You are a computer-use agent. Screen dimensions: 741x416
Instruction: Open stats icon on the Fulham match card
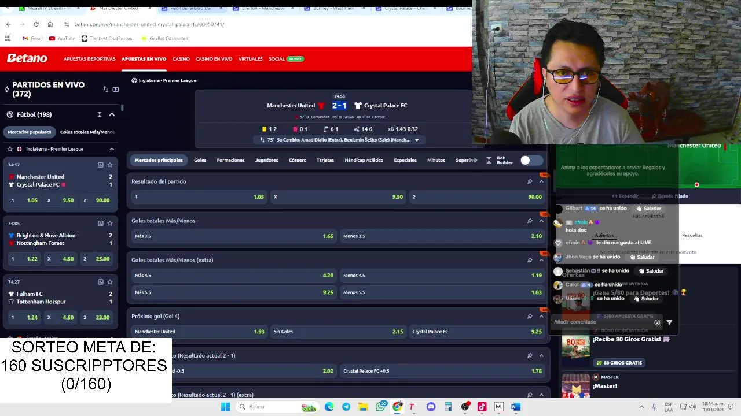click(x=100, y=282)
